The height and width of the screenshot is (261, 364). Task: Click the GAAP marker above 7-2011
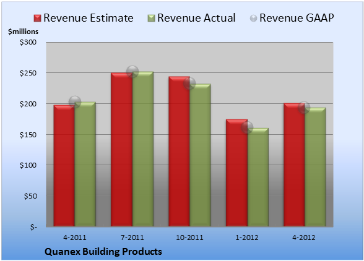(132, 72)
